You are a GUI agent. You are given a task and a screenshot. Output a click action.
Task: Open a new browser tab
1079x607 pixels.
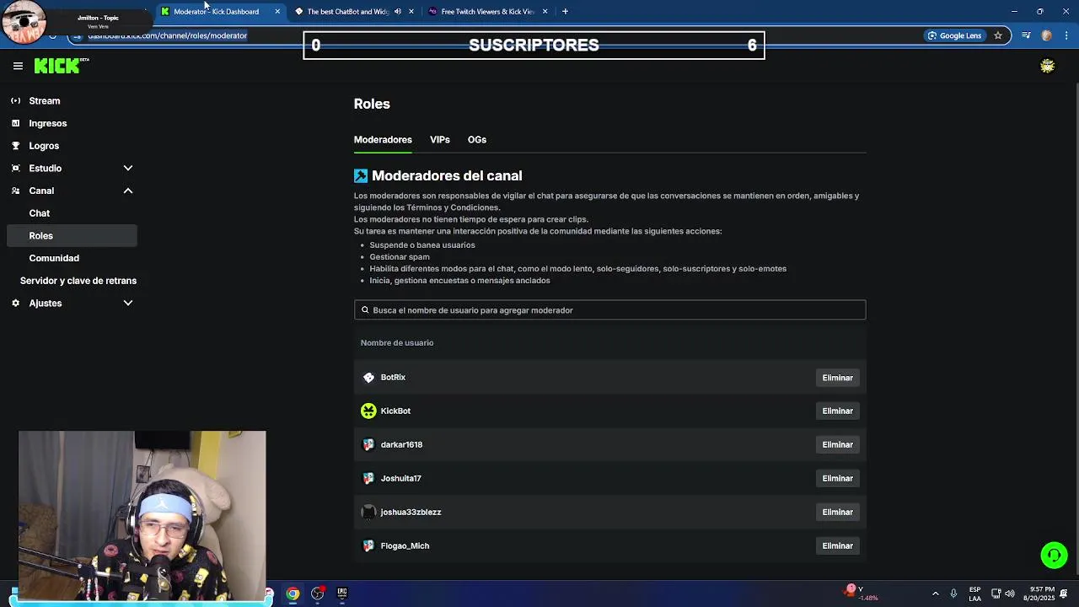[x=565, y=12]
